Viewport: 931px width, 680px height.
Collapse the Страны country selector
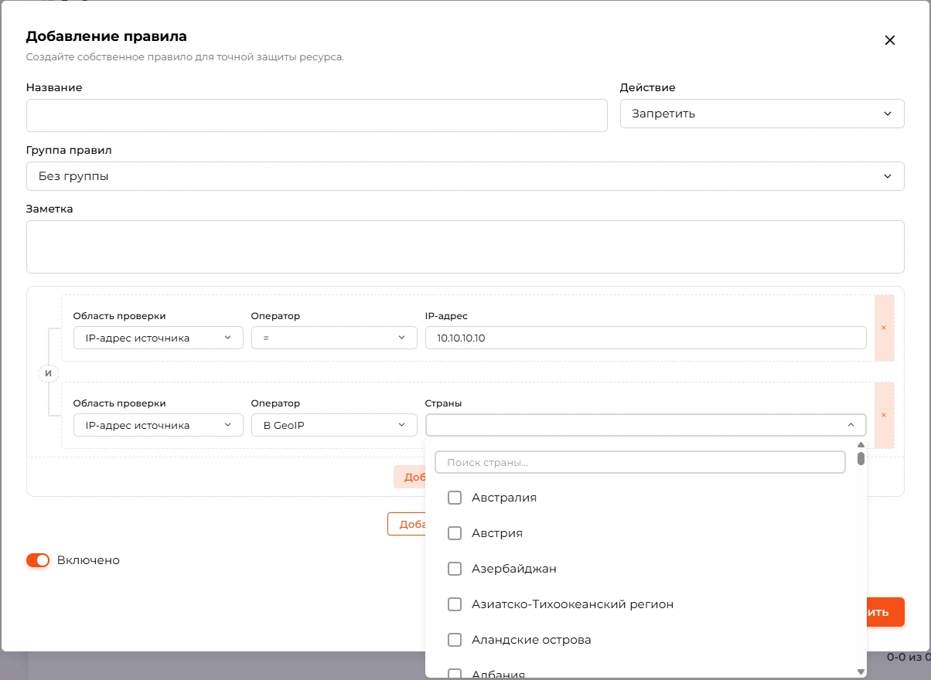pyautogui.click(x=646, y=425)
